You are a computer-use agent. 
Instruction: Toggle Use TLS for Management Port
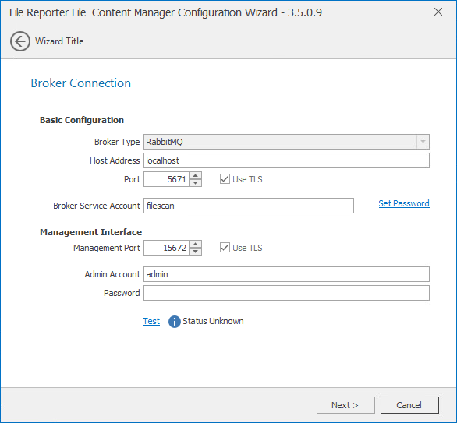tap(225, 248)
